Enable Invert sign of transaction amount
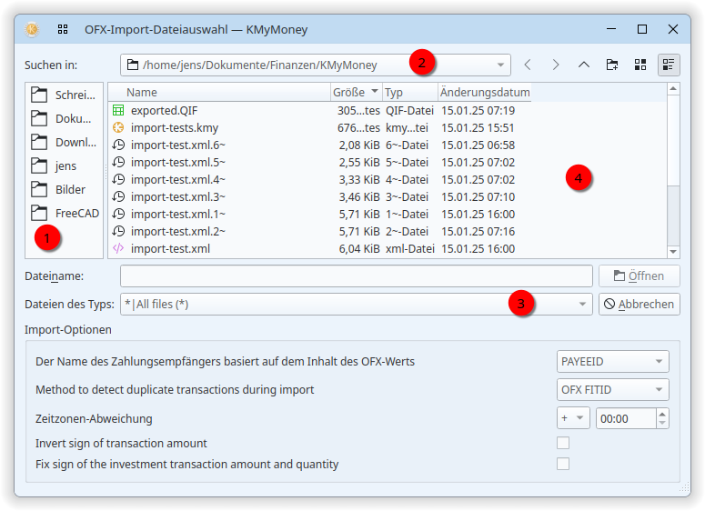 (x=563, y=443)
